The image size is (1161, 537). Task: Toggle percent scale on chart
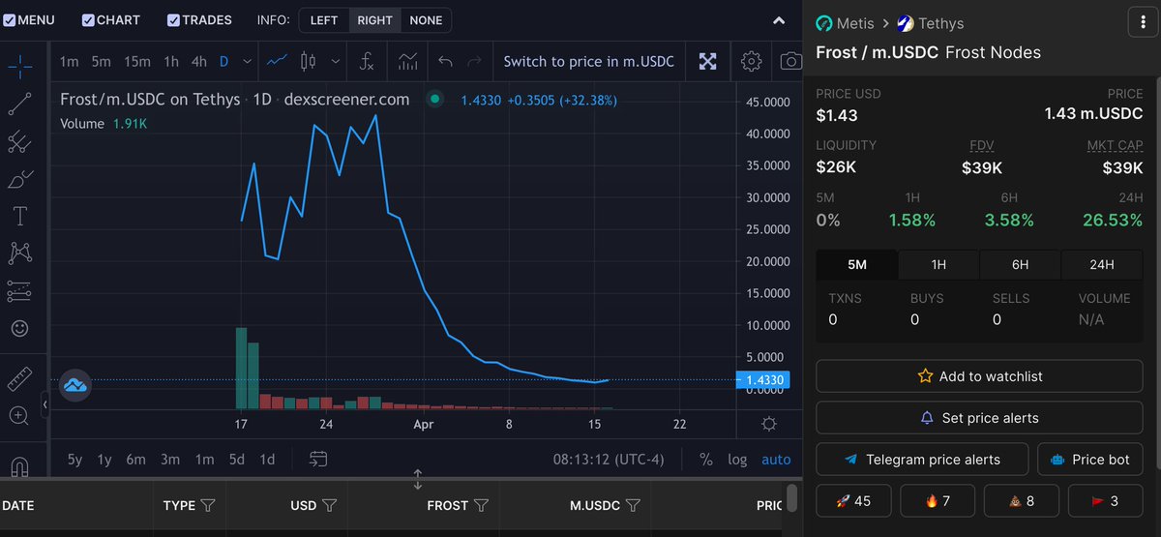click(x=706, y=460)
